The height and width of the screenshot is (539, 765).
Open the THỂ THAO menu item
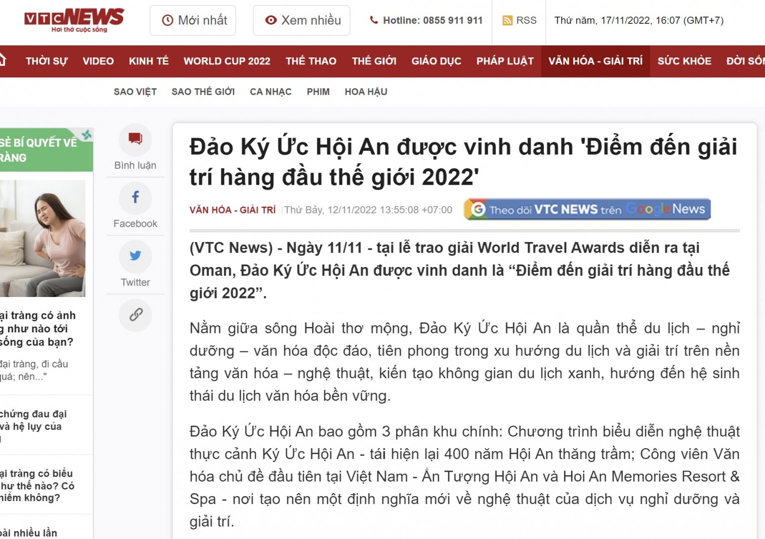311,61
